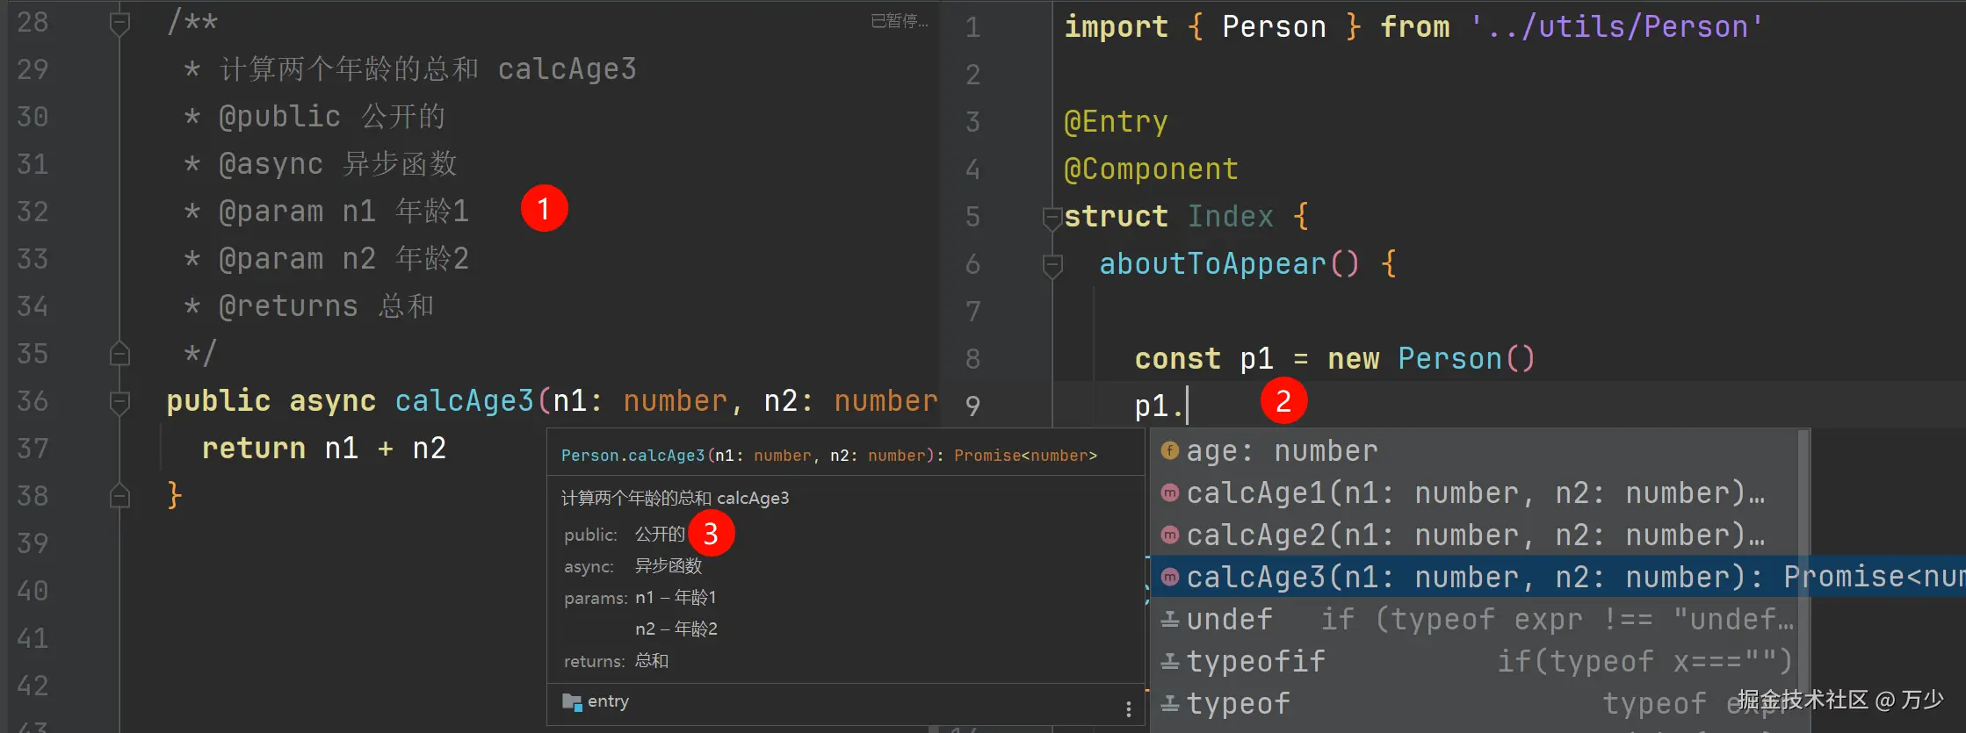Click the entry module link in the popup

coord(608,701)
